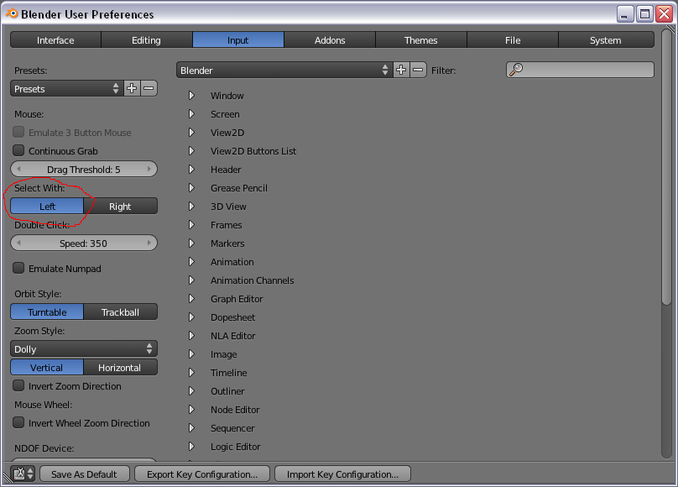This screenshot has height=487, width=678.
Task: Set zoom axis to Horizontal
Action: (120, 367)
